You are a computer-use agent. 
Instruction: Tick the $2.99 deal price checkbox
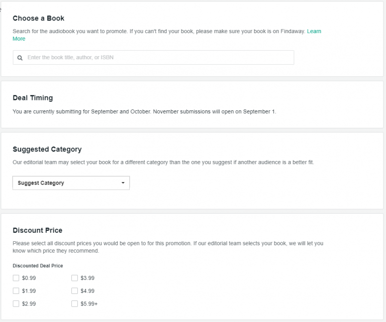[x=16, y=303]
